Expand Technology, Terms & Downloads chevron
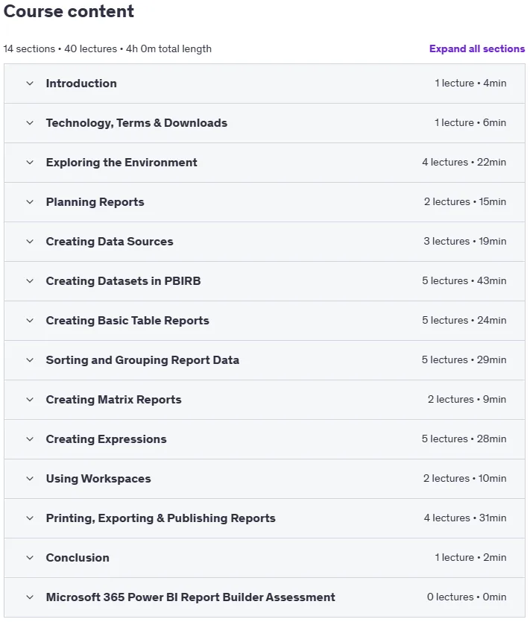The image size is (530, 622). coord(30,123)
